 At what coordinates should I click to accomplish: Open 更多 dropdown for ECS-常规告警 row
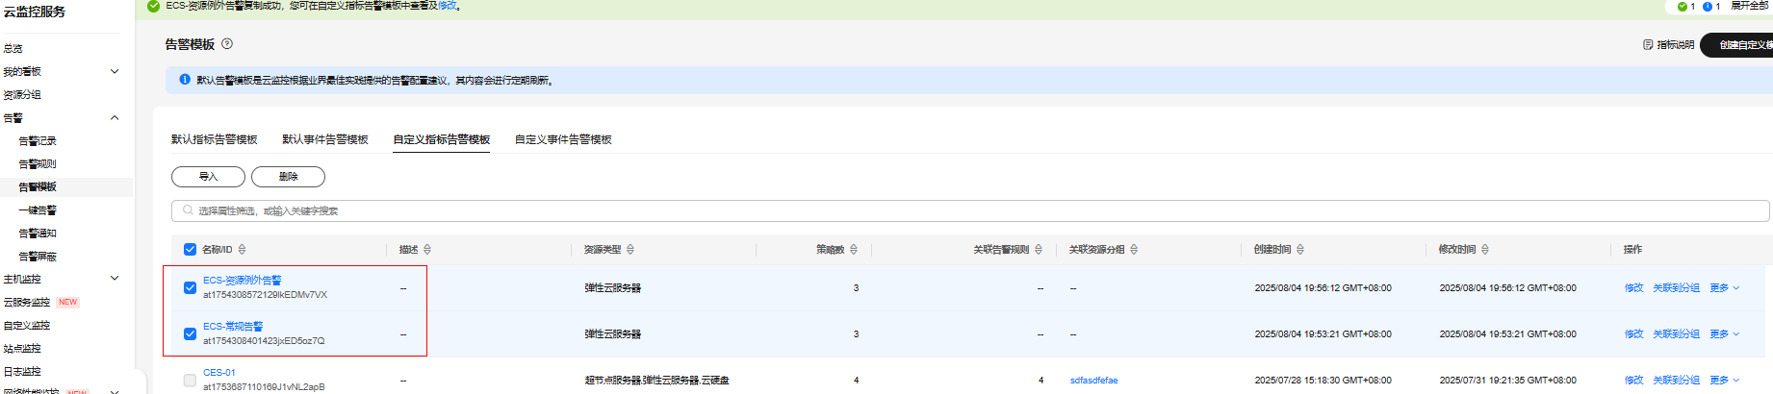tap(1724, 334)
